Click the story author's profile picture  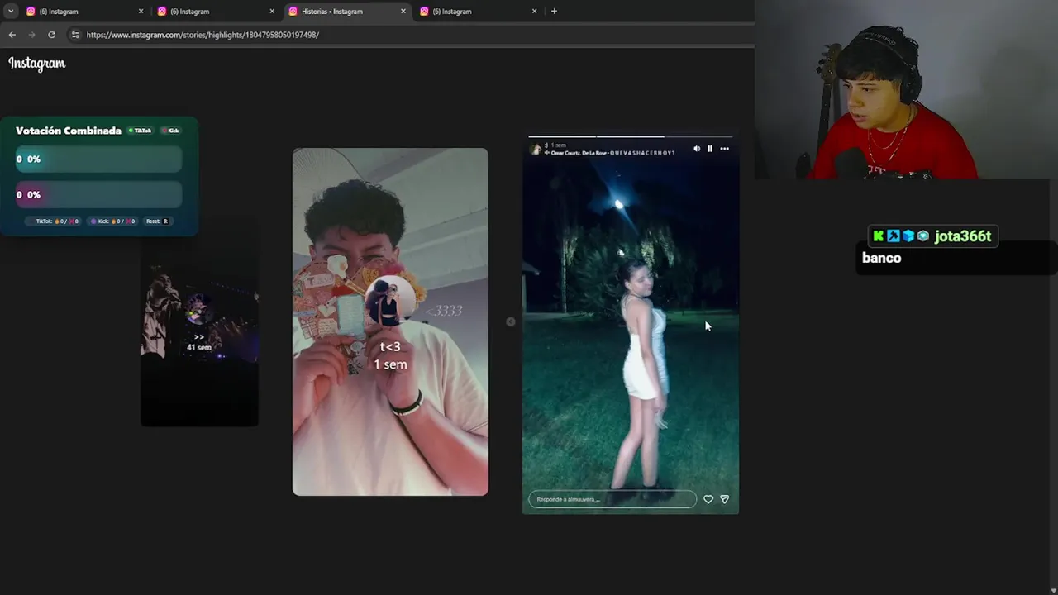point(536,150)
